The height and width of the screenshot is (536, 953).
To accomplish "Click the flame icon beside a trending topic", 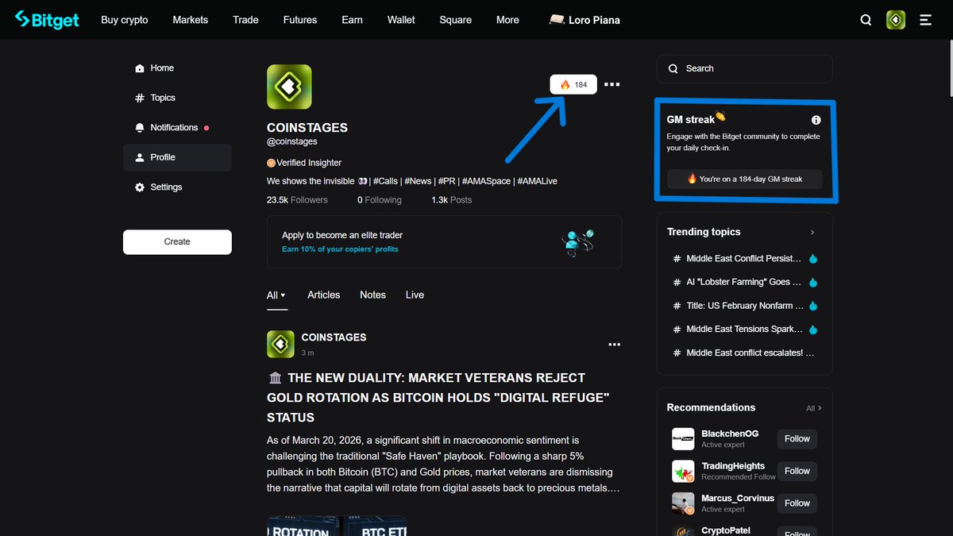I will coord(812,258).
